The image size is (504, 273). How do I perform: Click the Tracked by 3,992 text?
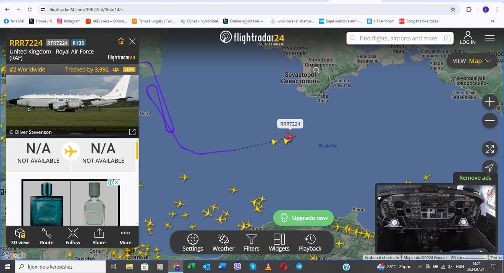pos(87,70)
